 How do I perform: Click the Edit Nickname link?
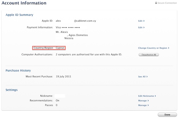coord(147,96)
